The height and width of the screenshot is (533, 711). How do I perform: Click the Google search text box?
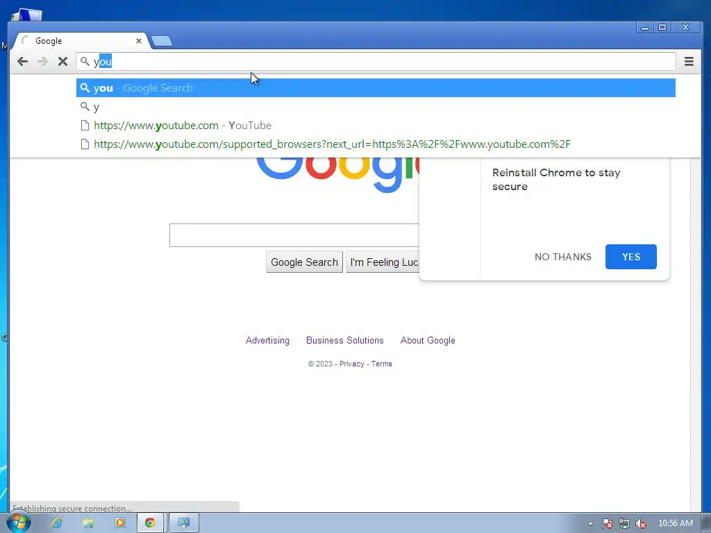click(x=294, y=235)
